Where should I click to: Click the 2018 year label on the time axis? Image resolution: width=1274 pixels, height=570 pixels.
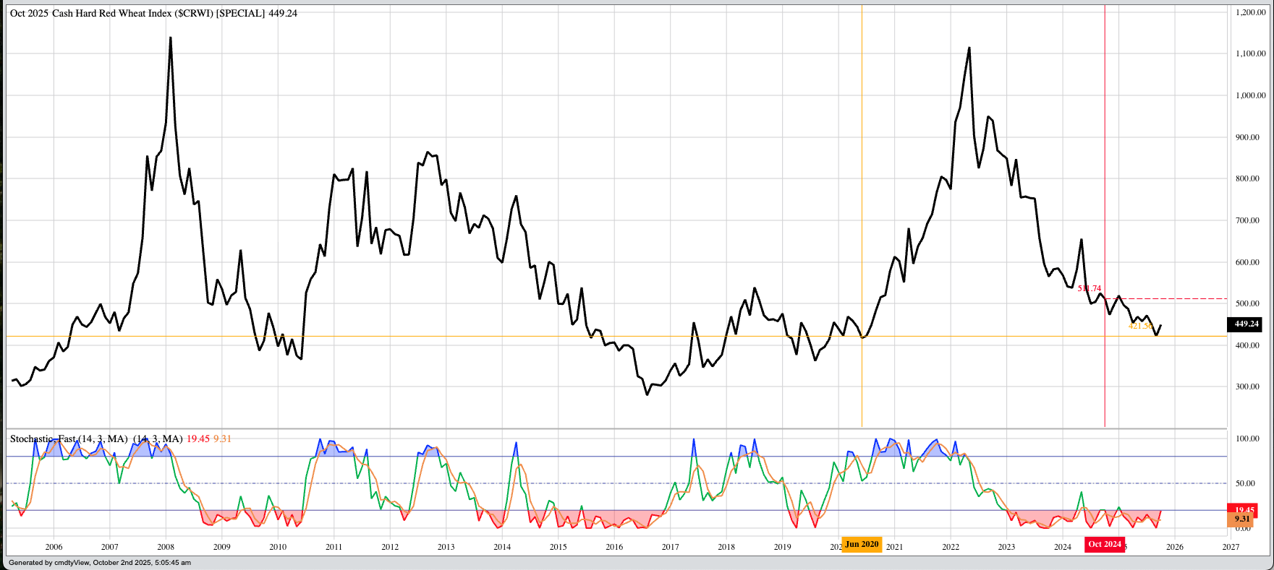(726, 547)
